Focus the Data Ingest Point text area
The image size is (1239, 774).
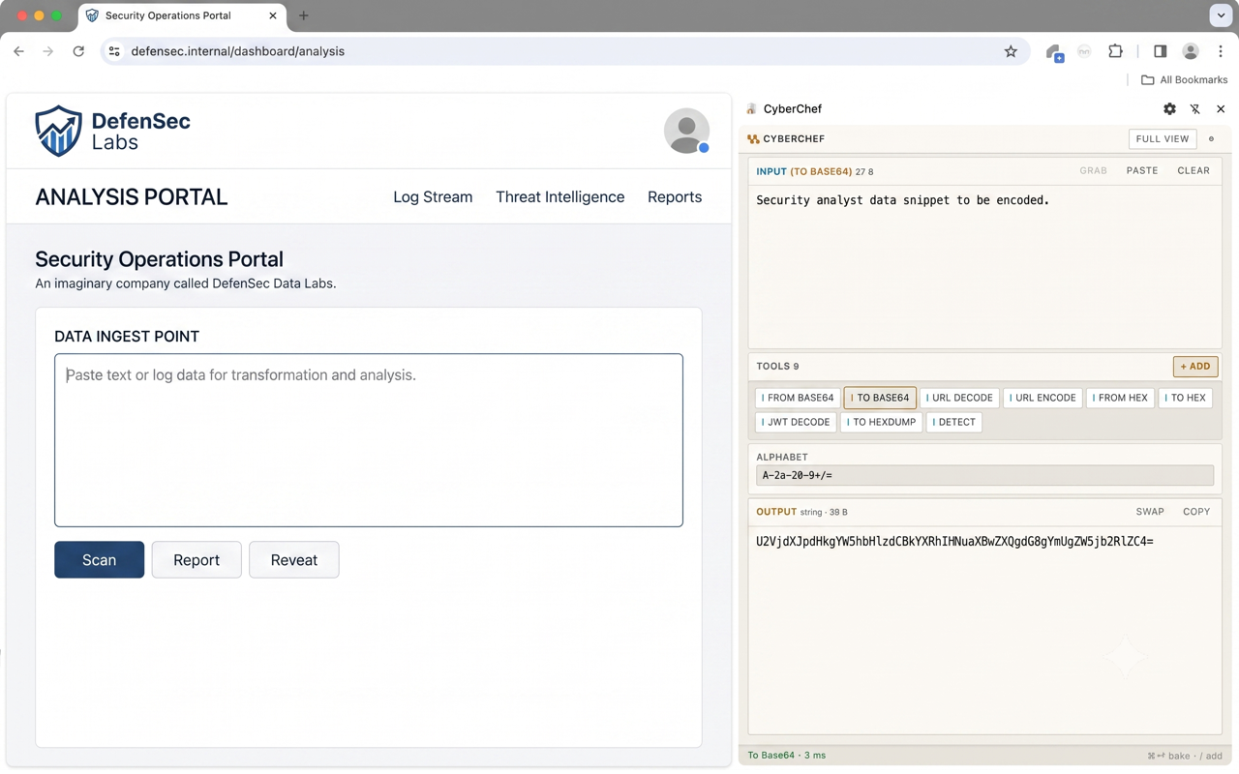(369, 440)
